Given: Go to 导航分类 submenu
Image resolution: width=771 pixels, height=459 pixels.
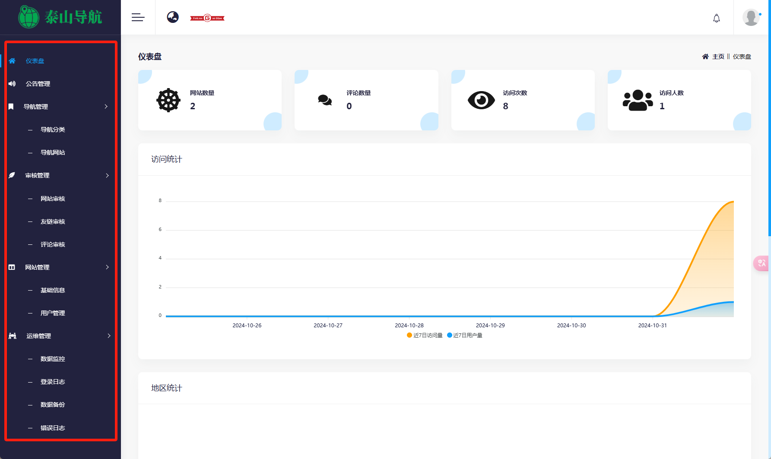Looking at the screenshot, I should point(53,130).
